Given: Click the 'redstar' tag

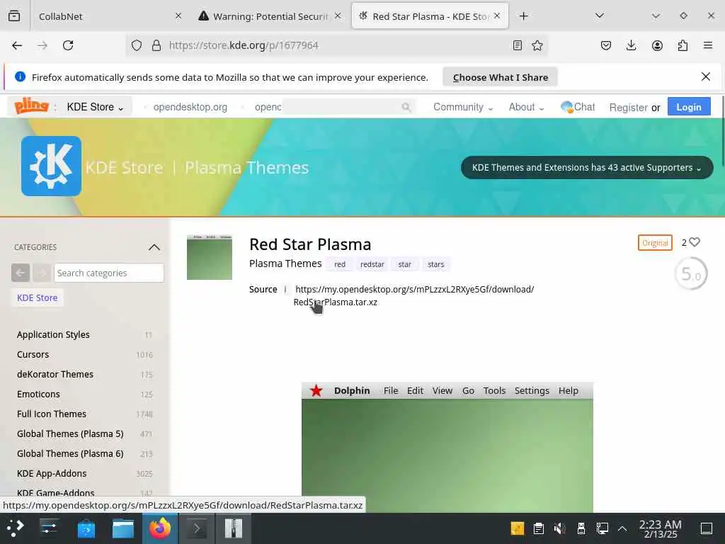Looking at the screenshot, I should pos(372,264).
